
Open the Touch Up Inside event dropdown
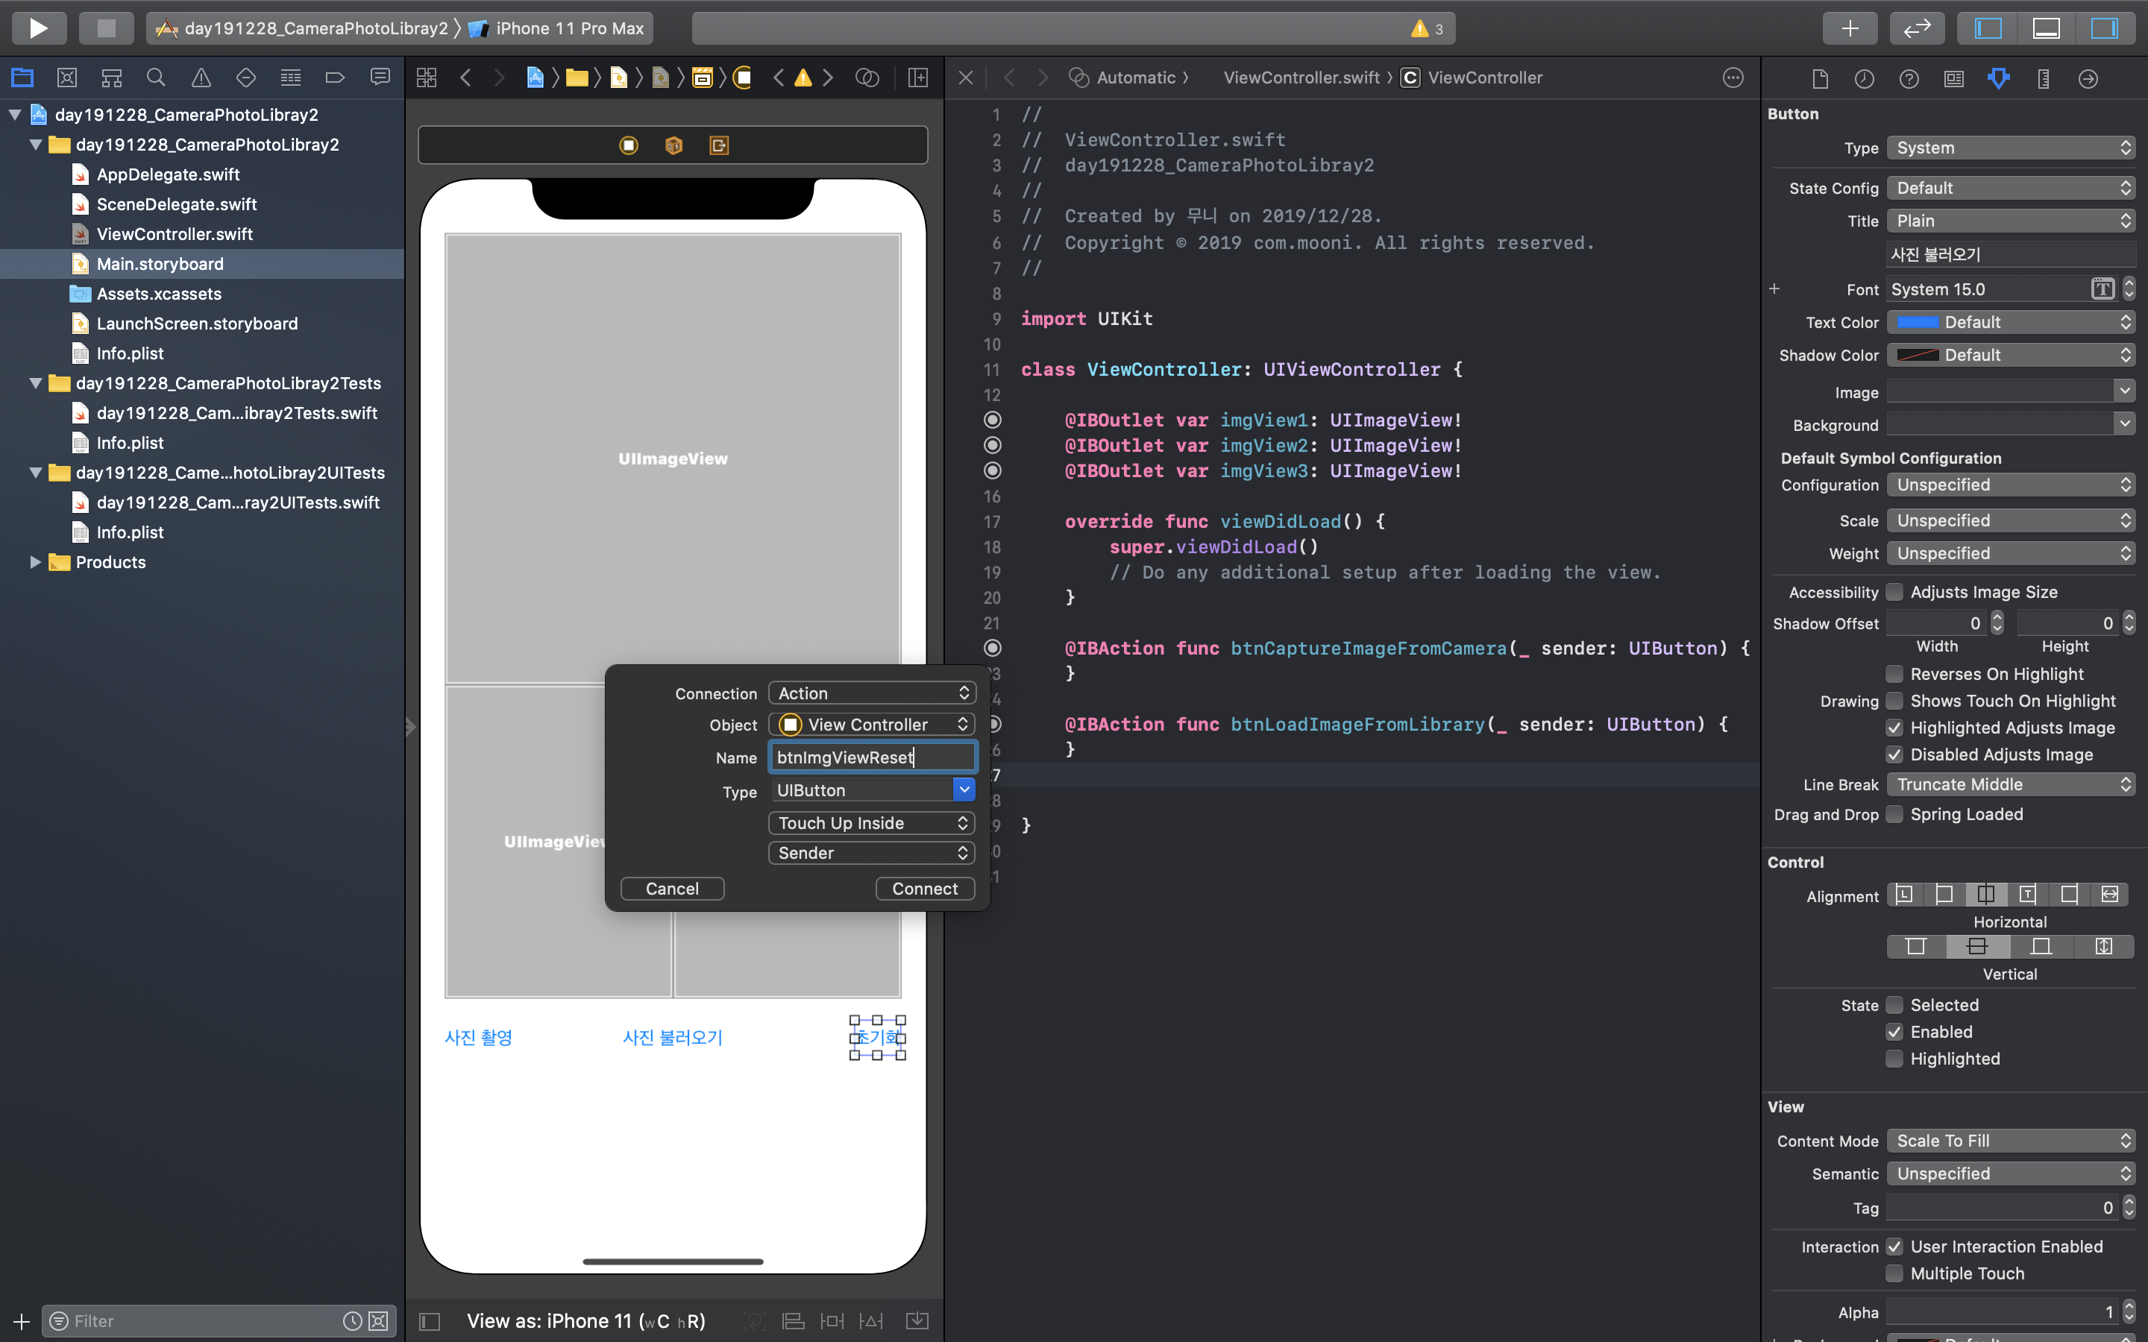click(872, 823)
